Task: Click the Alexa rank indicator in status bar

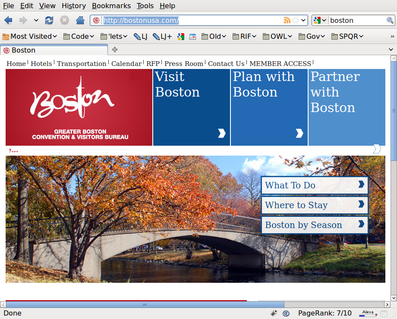Action: point(368,313)
